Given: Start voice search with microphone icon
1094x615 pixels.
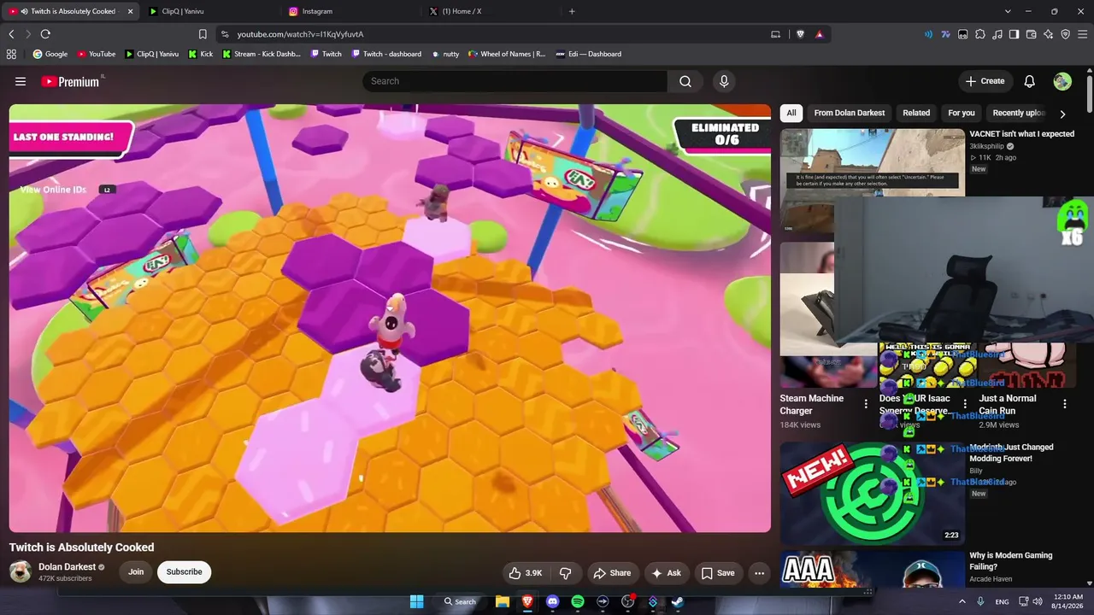Looking at the screenshot, I should (724, 81).
